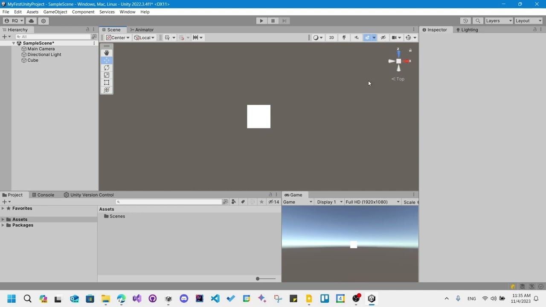Open Undo History button
This screenshot has width=546, height=307.
tap(465, 21)
